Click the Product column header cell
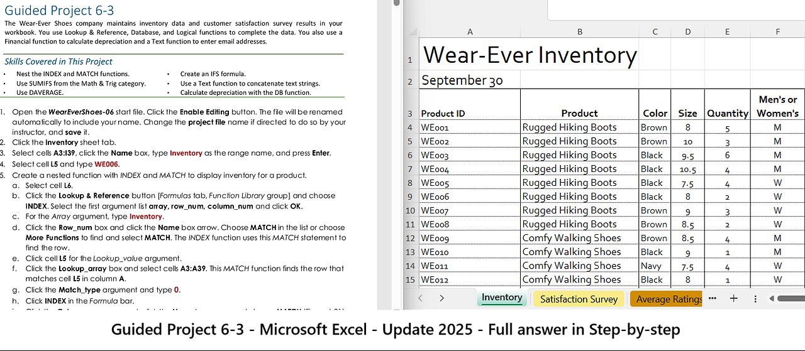The image size is (805, 351). [x=579, y=105]
